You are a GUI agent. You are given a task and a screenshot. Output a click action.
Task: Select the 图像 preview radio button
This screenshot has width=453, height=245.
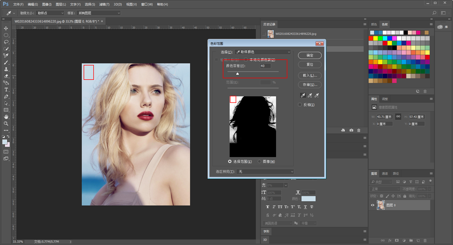click(260, 162)
